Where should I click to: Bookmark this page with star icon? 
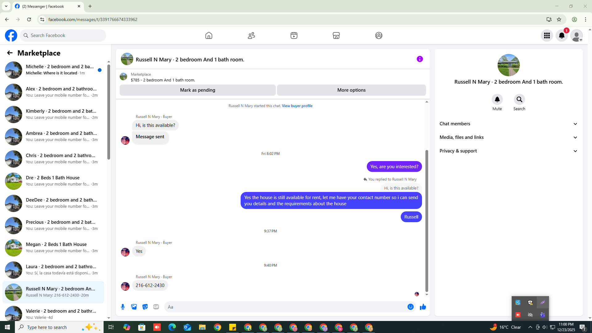pos(559,19)
